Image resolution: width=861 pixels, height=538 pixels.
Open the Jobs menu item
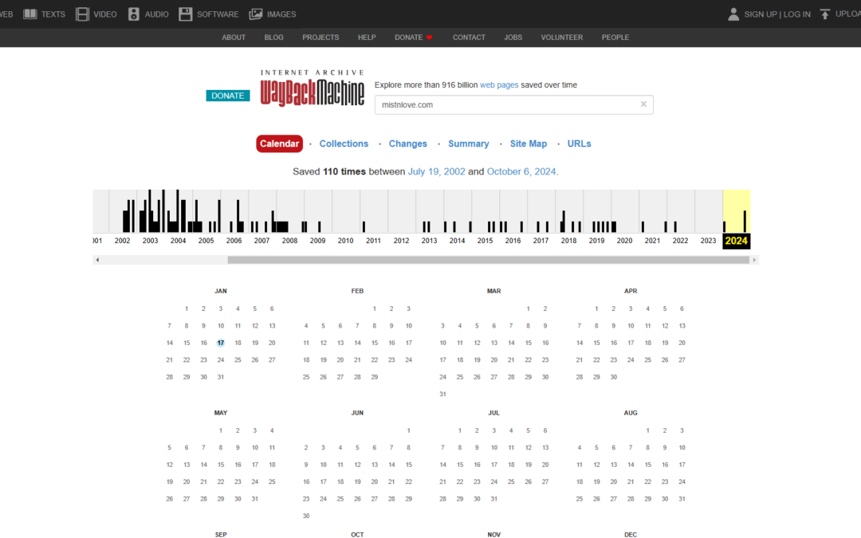pyautogui.click(x=513, y=37)
